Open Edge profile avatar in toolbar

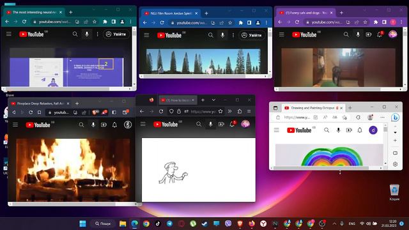(x=370, y=118)
